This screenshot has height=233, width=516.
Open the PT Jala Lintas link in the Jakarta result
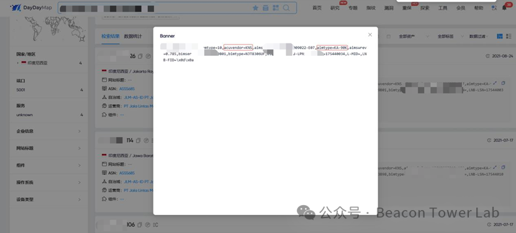(138, 106)
